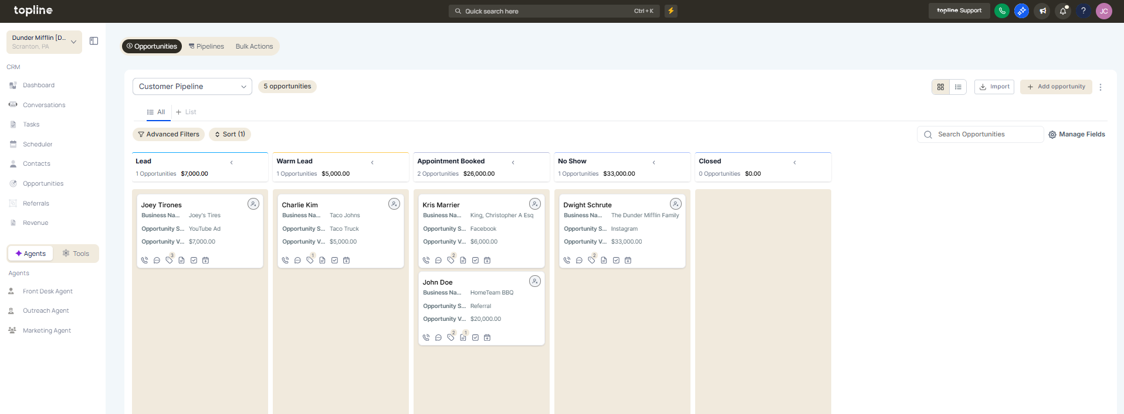This screenshot has height=414, width=1124.
Task: Open the notes icon on Joey Tirones card
Action: [182, 260]
